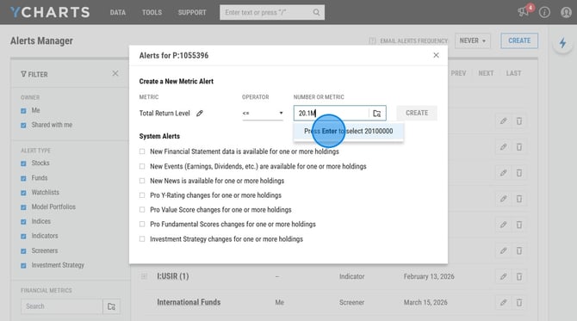This screenshot has height=321, width=577.
Task: Select the 20100000 suggestion
Action: (349, 132)
